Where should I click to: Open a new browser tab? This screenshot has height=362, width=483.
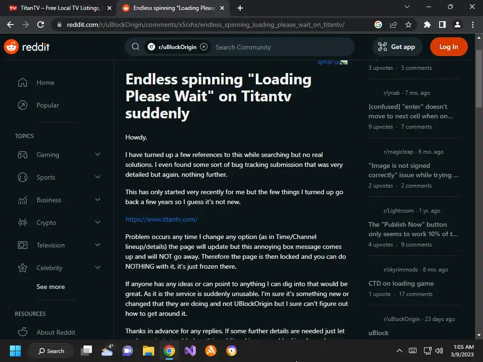coord(240,8)
